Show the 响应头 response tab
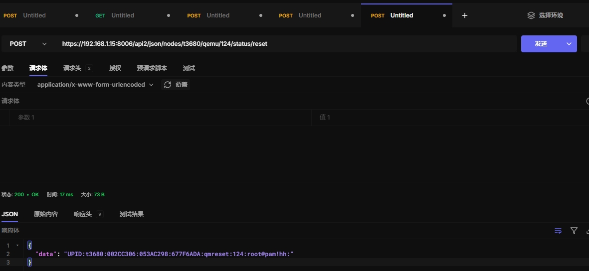This screenshot has width=589, height=271. 83,214
